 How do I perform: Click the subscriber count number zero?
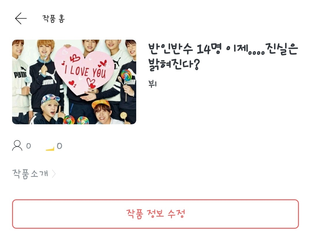coord(29,146)
